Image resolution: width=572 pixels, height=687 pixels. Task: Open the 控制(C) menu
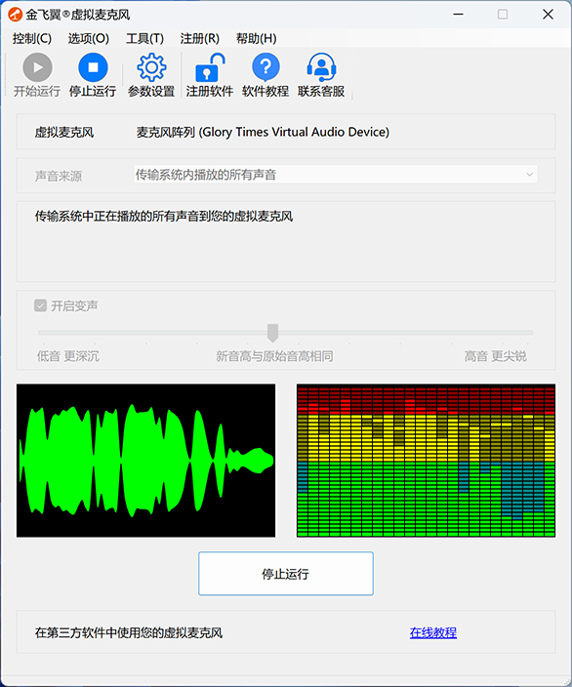point(31,39)
